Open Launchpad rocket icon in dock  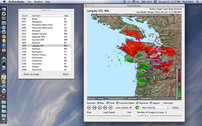point(4,14)
